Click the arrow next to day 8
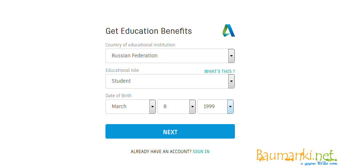This screenshot has height=168, width=340. (x=193, y=107)
